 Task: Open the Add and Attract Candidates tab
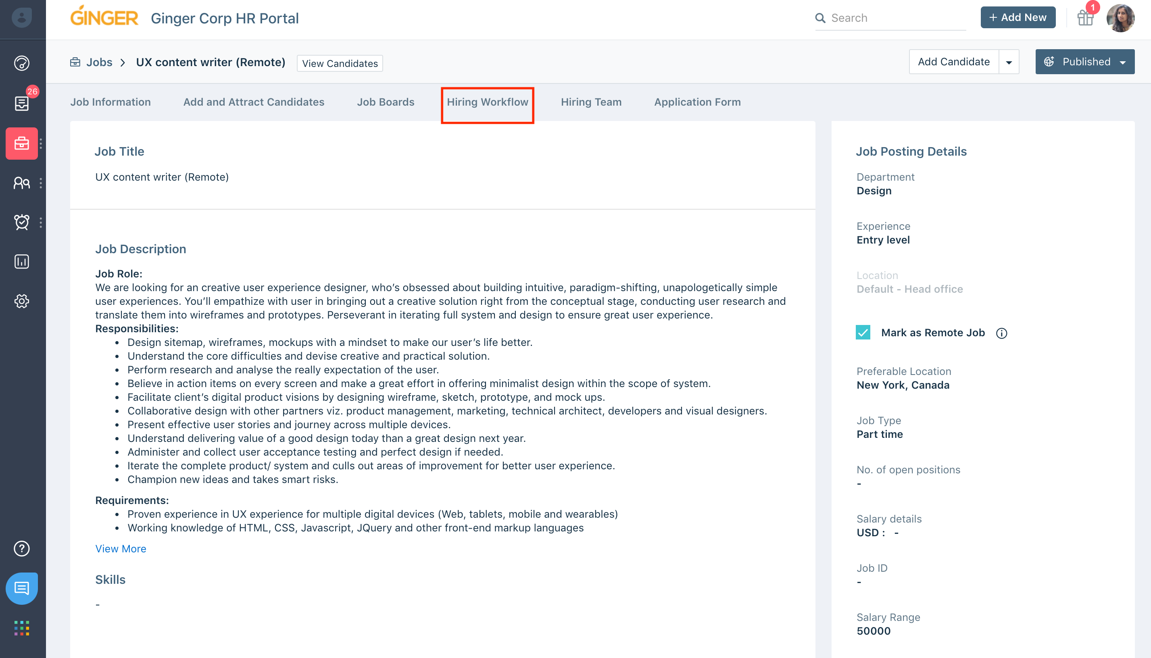click(x=254, y=102)
